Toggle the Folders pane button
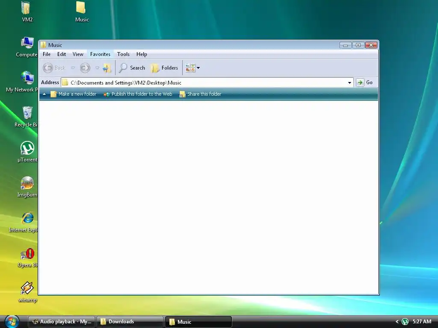438x328 pixels. [x=164, y=68]
